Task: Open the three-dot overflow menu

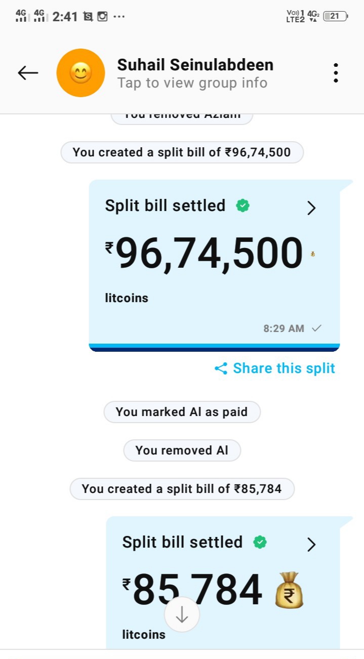Action: coord(336,73)
